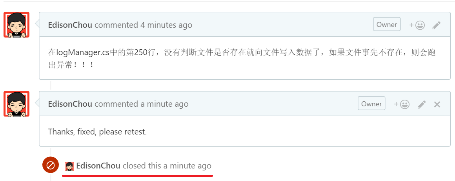Edit the first comment with the pencil icon
The image size is (455, 181).
point(437,25)
